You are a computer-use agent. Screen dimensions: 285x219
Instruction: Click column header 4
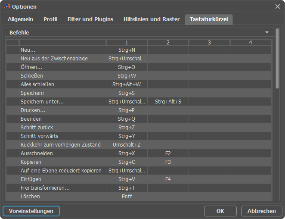coord(251,42)
